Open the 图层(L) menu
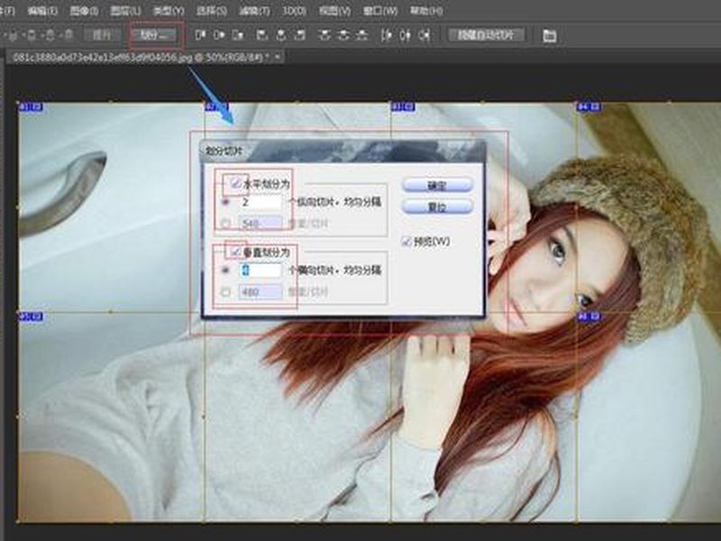 click(125, 11)
